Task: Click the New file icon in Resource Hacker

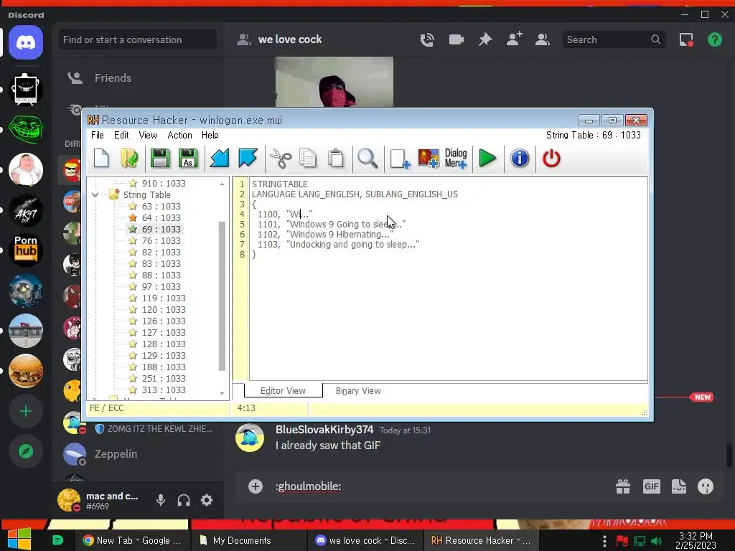Action: point(101,159)
